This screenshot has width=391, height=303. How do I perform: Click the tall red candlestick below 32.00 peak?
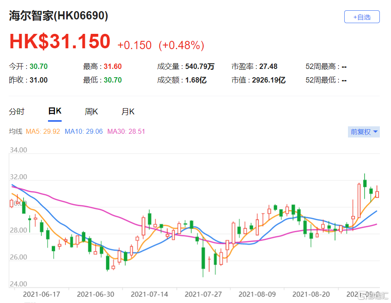coord(359,201)
